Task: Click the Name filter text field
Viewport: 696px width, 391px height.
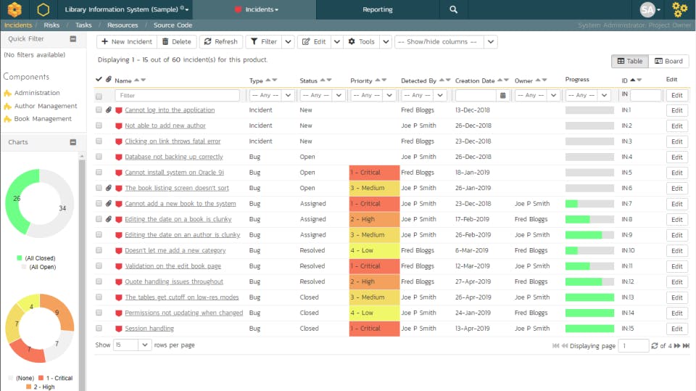Action: click(177, 95)
